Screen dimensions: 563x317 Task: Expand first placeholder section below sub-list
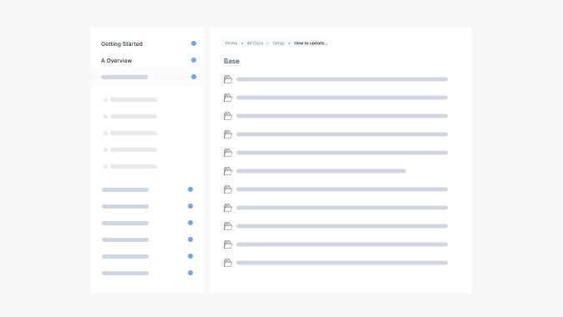coord(147,189)
